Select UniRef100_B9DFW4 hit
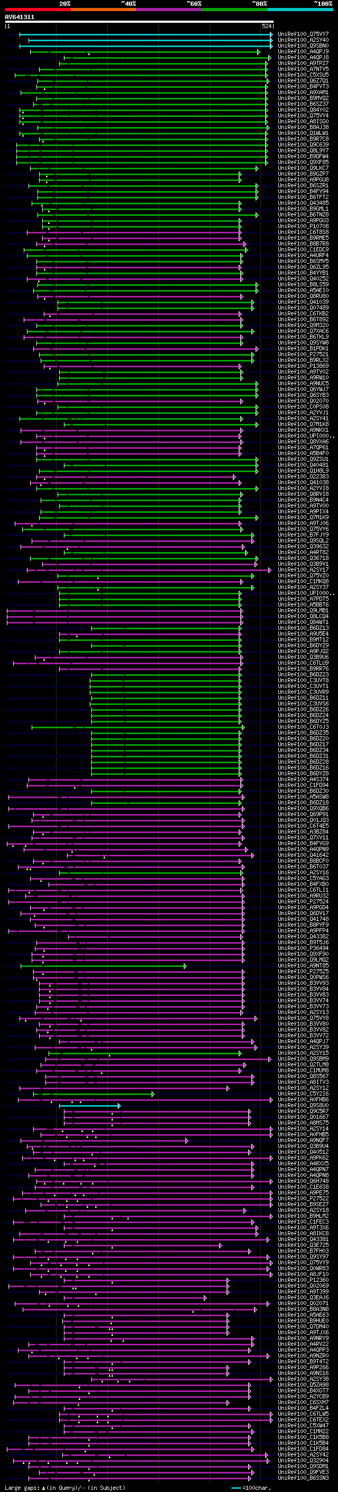338x1492 pixels. 303,156
